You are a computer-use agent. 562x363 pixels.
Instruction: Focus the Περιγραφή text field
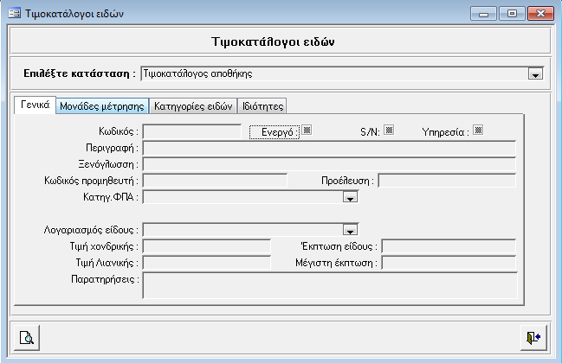pos(329,148)
